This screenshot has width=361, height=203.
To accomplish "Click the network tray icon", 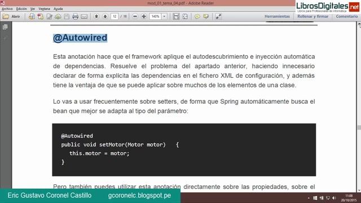I will click(x=328, y=198).
